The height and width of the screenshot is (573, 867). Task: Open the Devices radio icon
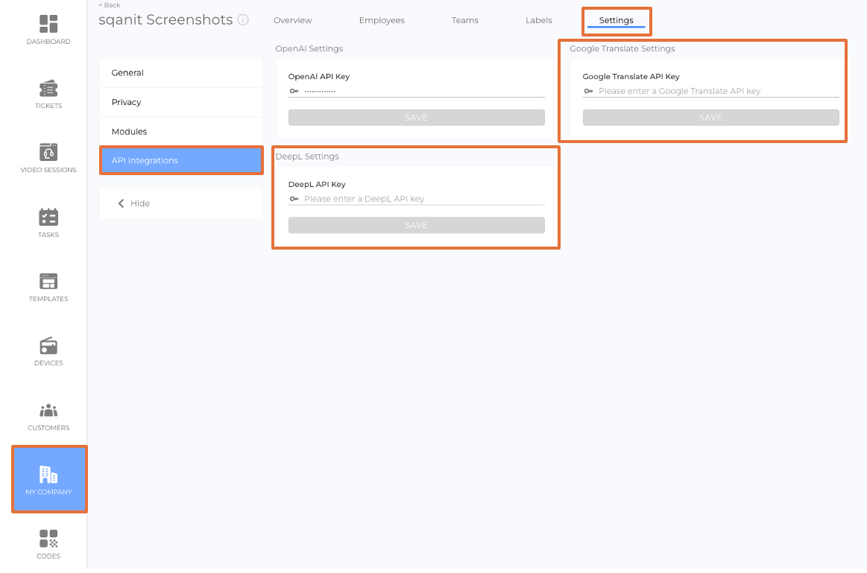[48, 346]
